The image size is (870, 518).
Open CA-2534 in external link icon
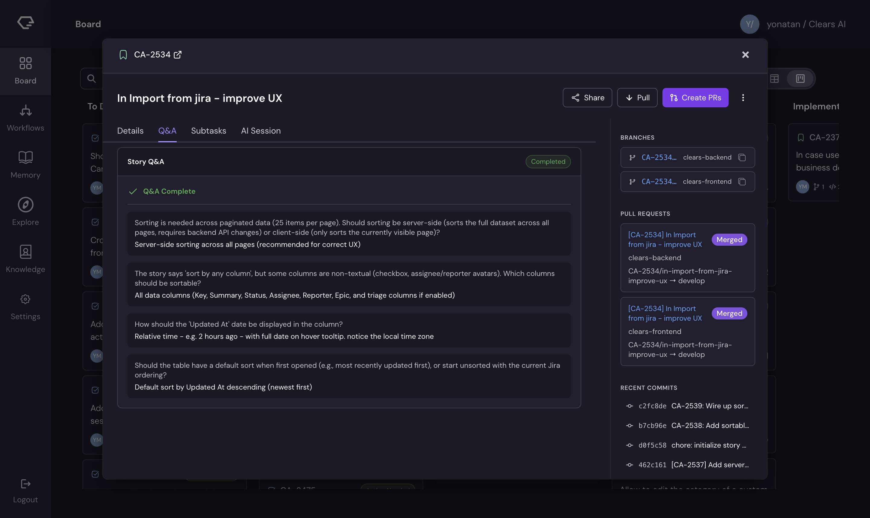click(178, 55)
